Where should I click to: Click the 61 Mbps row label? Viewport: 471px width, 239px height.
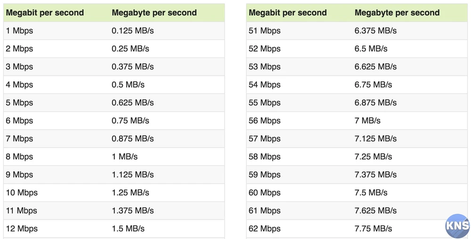click(265, 211)
